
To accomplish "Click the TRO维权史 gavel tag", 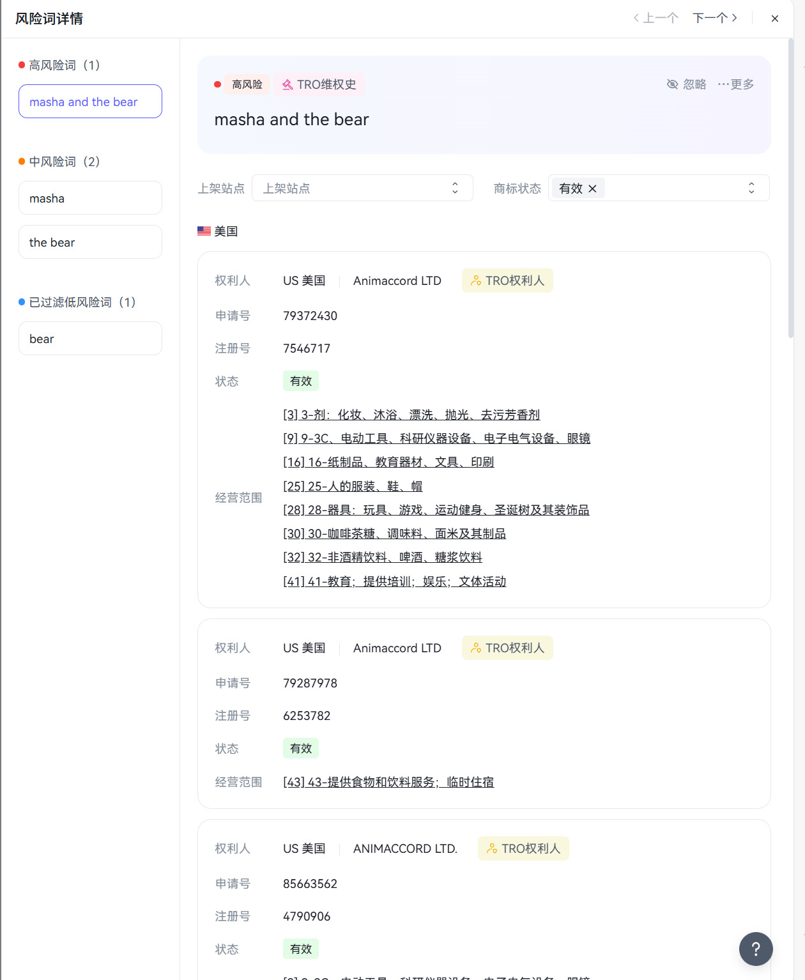I will [319, 84].
